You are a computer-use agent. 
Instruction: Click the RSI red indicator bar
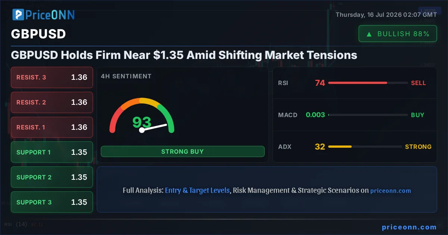[x=358, y=83]
